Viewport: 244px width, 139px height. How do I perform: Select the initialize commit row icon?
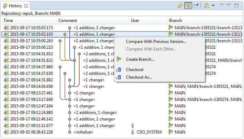[6, 132]
